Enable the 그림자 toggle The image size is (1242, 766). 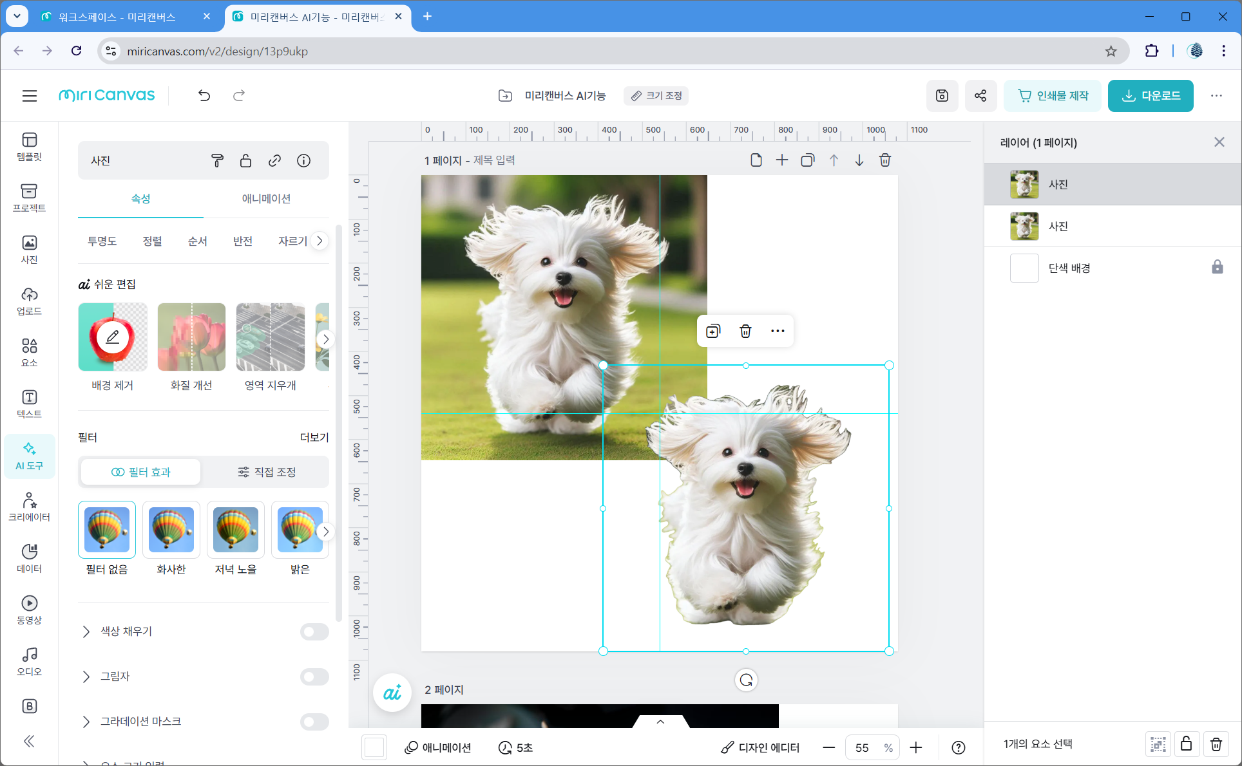click(314, 677)
